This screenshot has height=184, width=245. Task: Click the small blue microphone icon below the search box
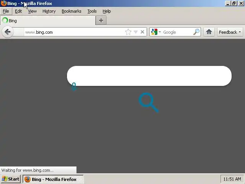coord(74,87)
